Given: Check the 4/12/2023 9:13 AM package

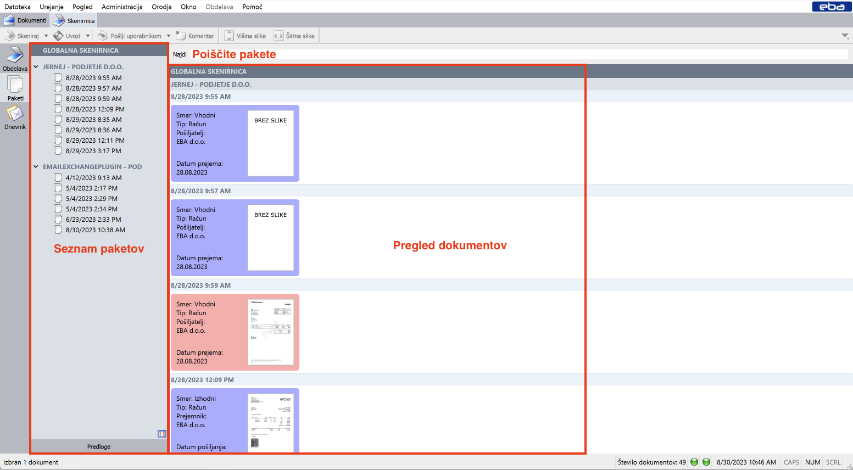Looking at the screenshot, I should 58,178.
